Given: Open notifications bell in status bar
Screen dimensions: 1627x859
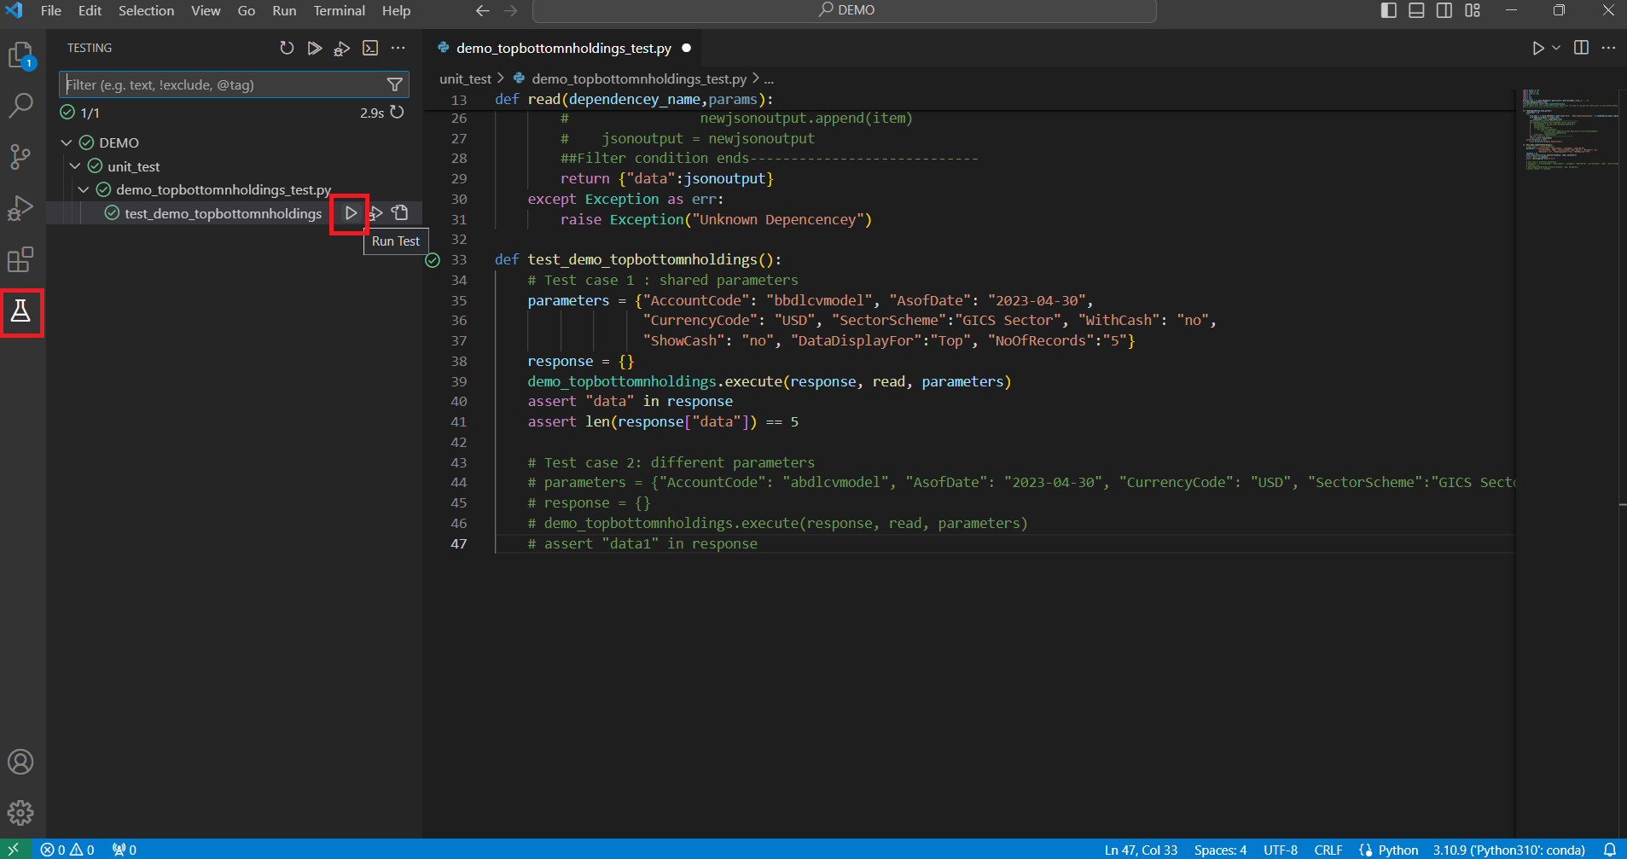Looking at the screenshot, I should pos(1609,850).
